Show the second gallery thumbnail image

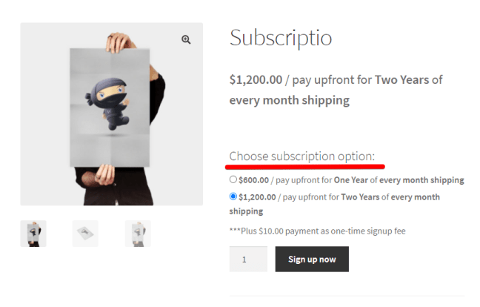click(x=85, y=233)
